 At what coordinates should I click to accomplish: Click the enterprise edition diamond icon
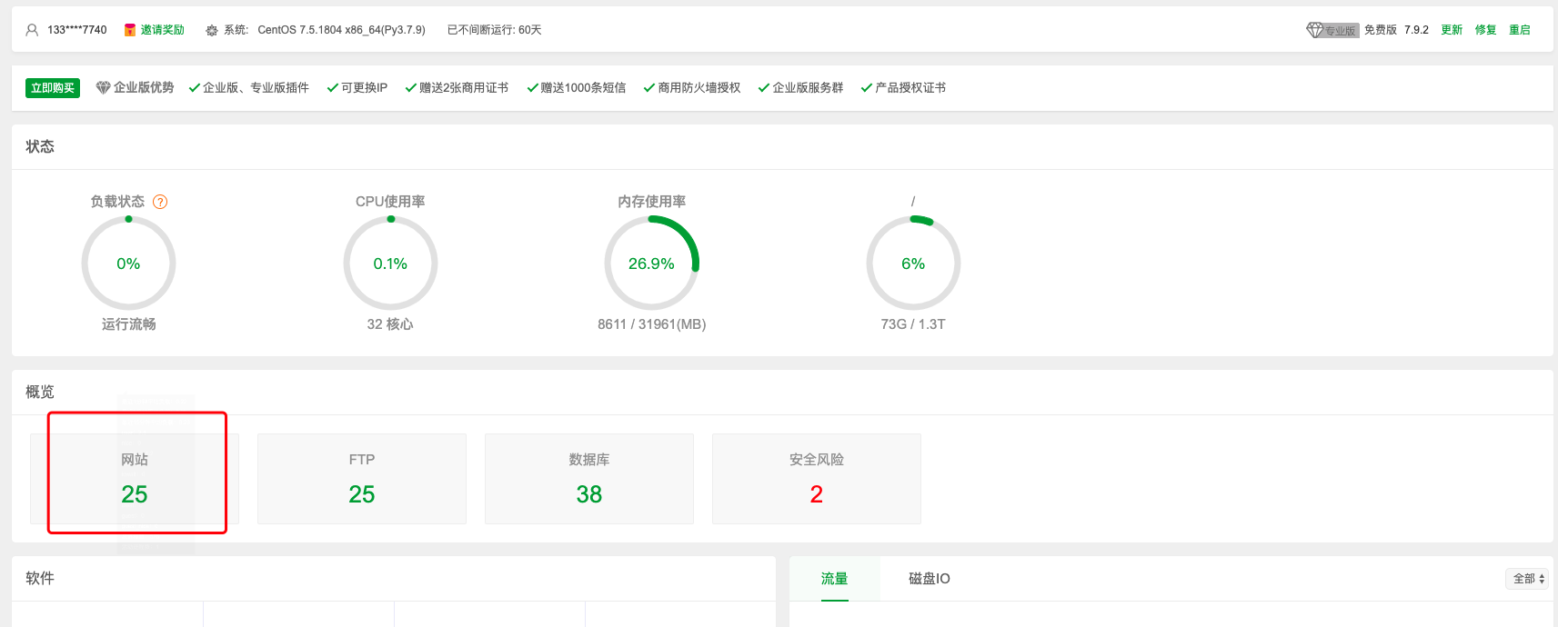(x=103, y=87)
